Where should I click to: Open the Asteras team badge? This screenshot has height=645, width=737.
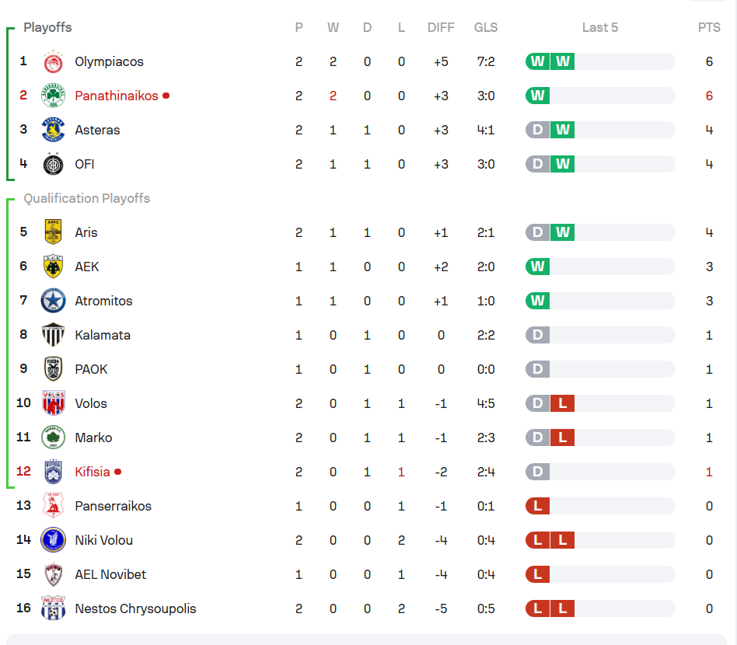53,130
